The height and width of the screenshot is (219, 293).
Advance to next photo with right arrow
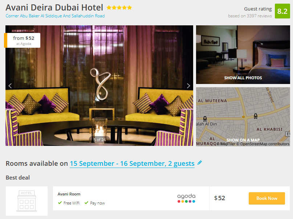pyautogui.click(x=188, y=86)
